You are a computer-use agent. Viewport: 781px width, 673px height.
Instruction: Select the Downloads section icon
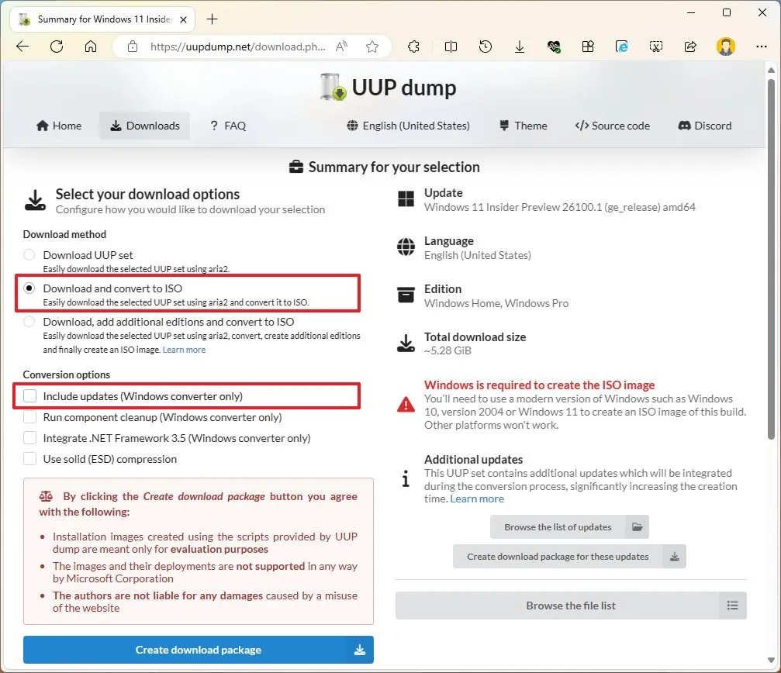[117, 126]
